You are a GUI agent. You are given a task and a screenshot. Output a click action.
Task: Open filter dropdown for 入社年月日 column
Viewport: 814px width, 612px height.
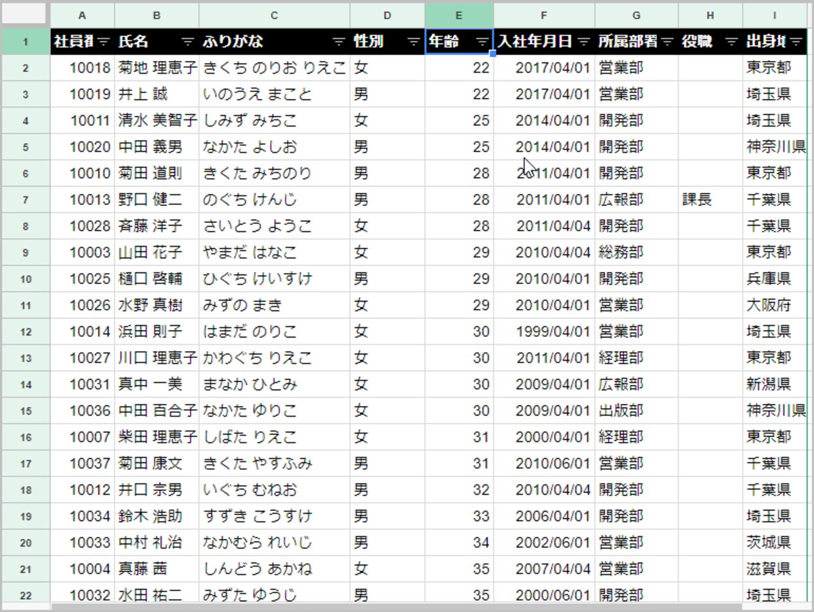584,42
